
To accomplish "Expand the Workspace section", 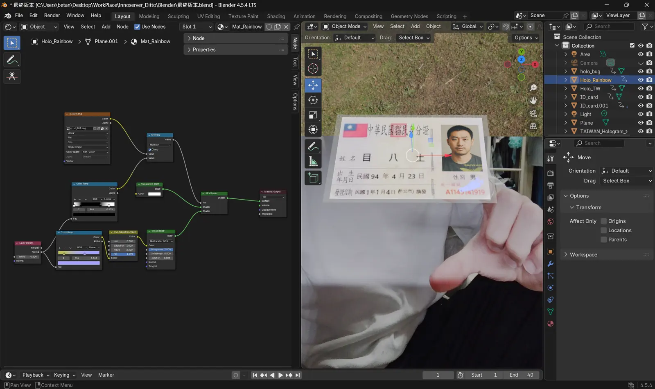I will tap(606, 254).
